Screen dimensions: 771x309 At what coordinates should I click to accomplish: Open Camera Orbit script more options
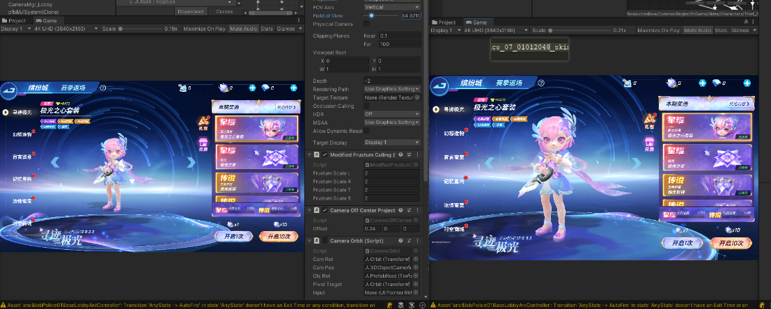(x=417, y=241)
